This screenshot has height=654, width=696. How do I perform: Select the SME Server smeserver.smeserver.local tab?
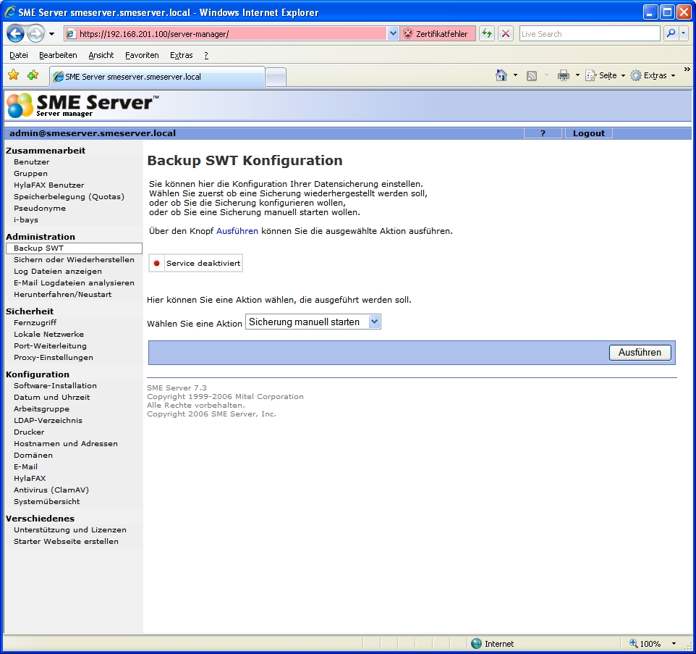(x=158, y=77)
